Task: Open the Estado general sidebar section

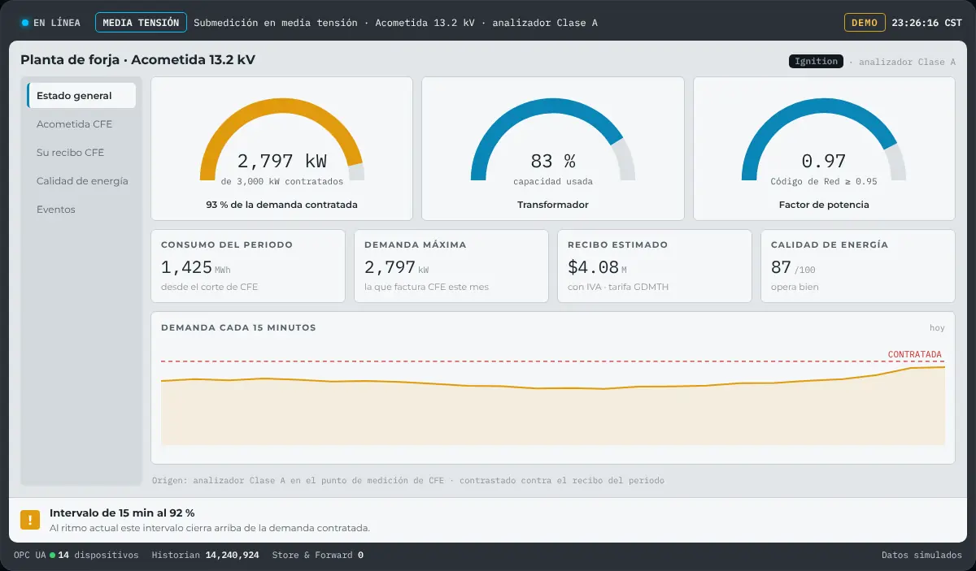Action: point(81,96)
